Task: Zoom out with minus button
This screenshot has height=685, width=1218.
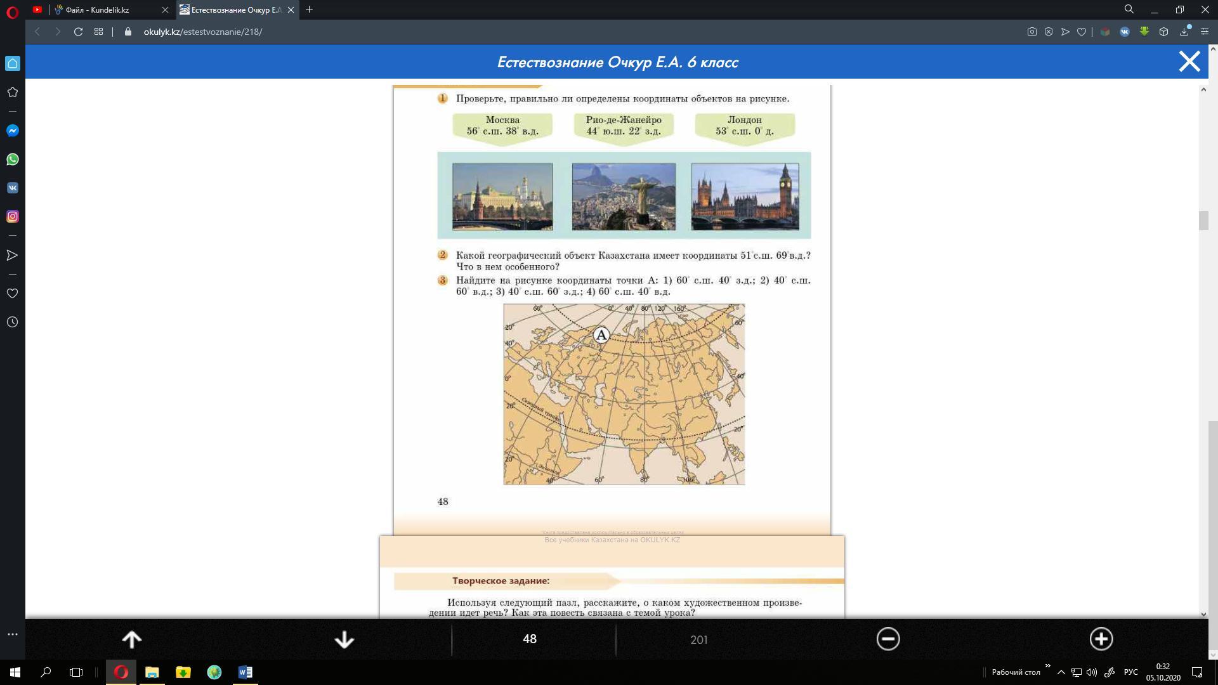Action: (888, 639)
